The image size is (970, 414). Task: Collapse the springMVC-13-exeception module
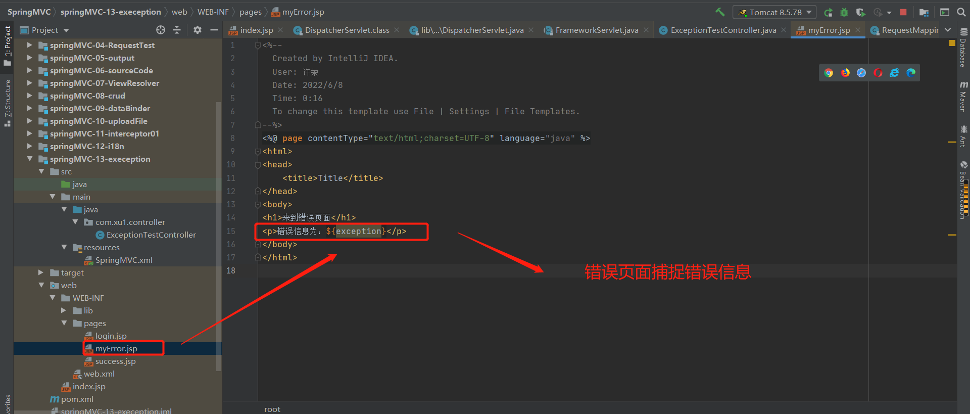30,159
